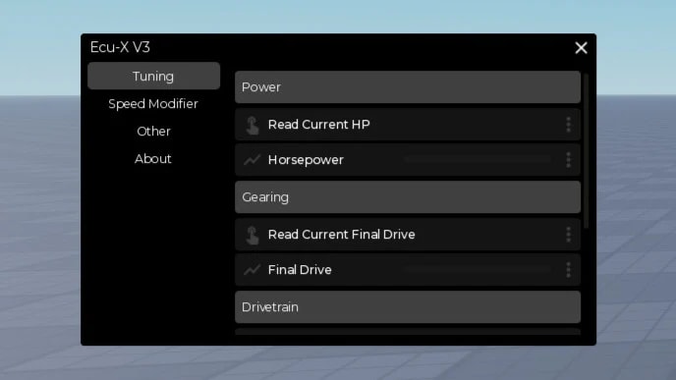The image size is (676, 380).
Task: Click the Horsepower label
Action: click(306, 160)
